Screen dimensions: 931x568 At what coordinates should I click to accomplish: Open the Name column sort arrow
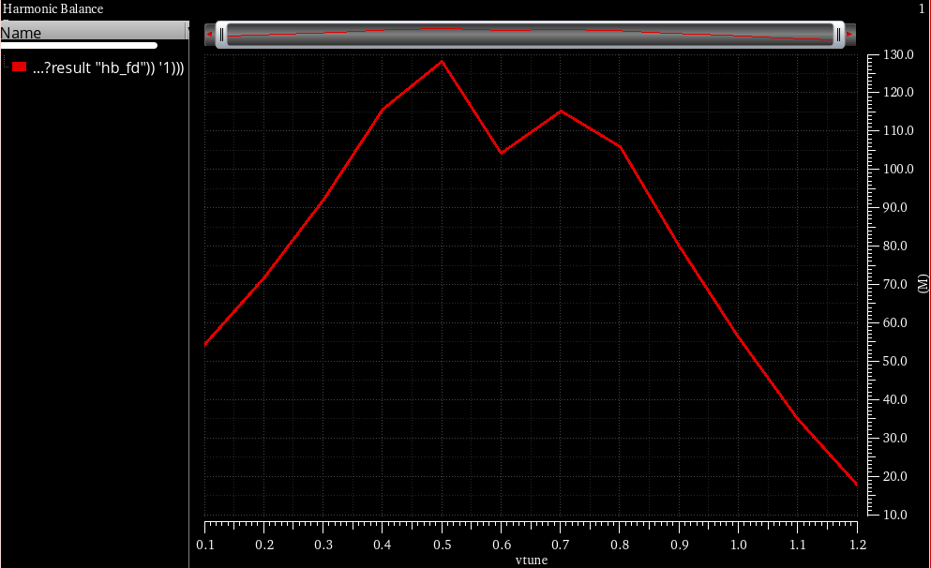click(x=188, y=30)
